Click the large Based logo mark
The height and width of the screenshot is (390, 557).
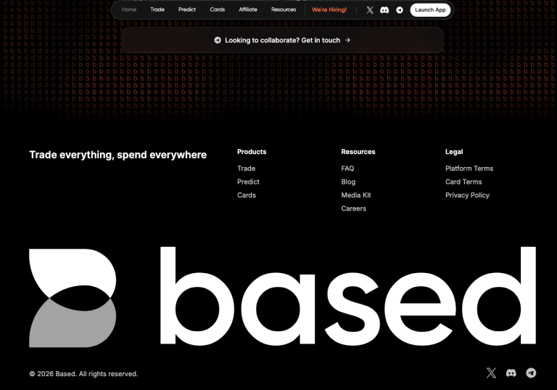tap(73, 298)
